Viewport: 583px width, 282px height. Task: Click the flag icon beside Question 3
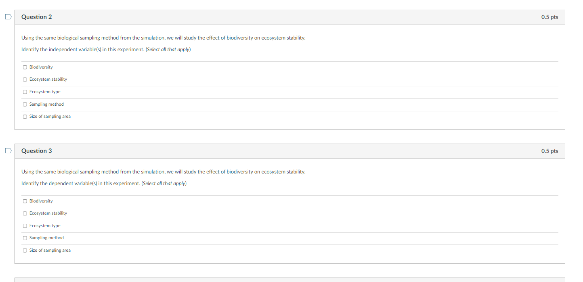click(8, 150)
